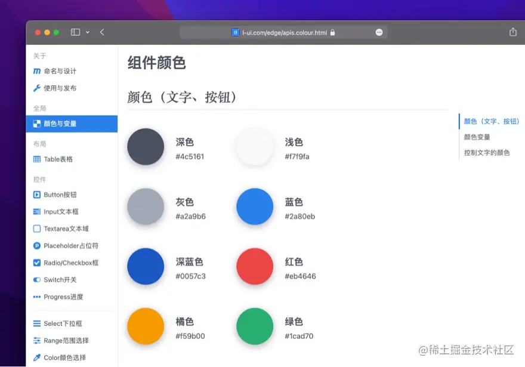Click the more options icon in address bar

tap(379, 33)
